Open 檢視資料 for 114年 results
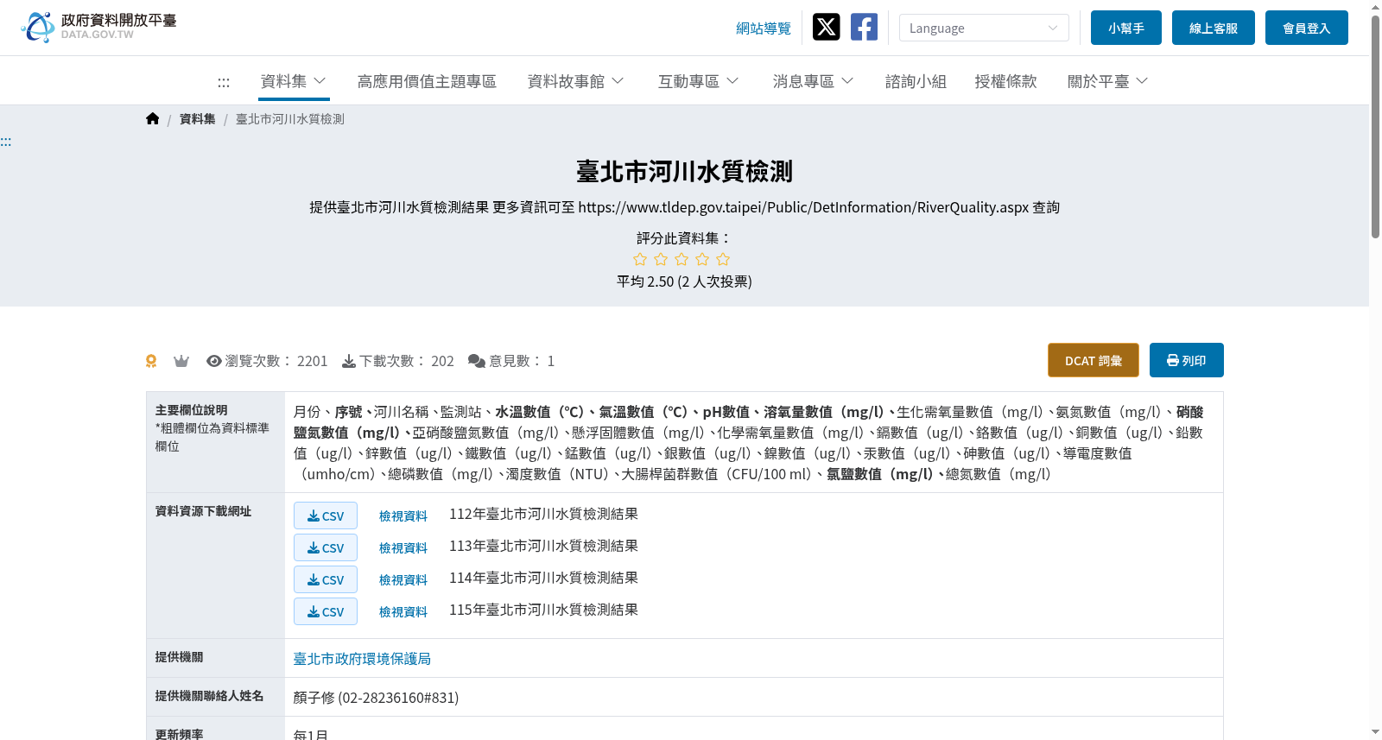 403,579
